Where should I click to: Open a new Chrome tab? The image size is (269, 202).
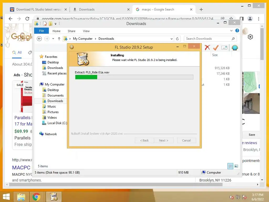pos(201,10)
